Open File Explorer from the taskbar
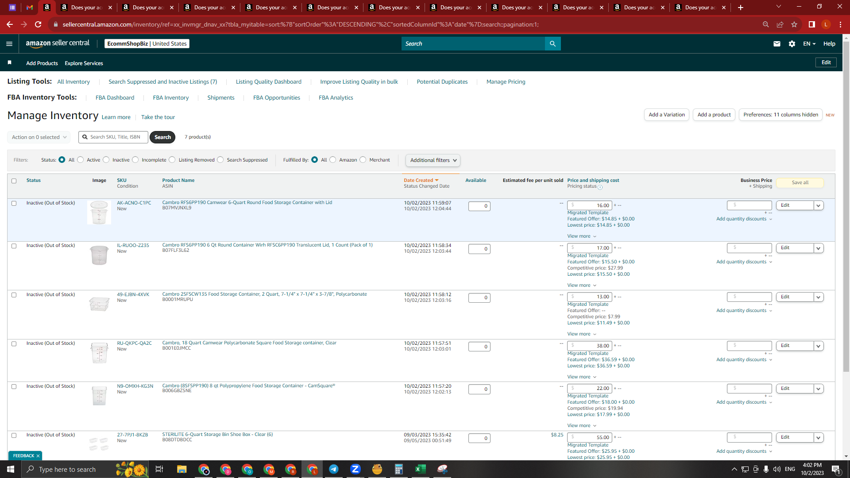Screen dimensions: 850x478 [x=182, y=469]
